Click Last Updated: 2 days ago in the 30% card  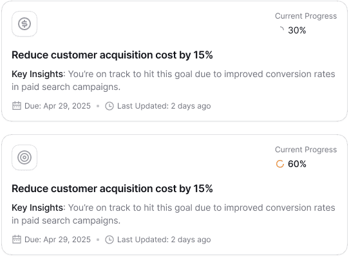(164, 106)
